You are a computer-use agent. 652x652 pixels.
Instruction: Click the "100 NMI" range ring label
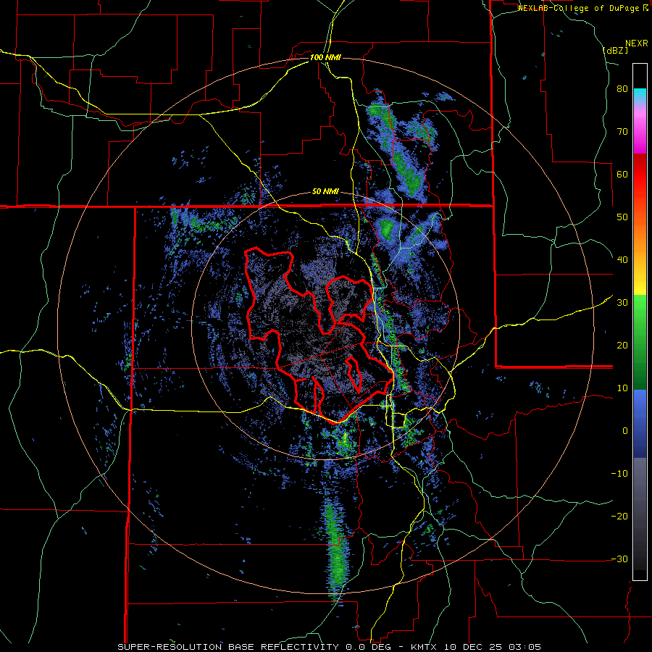coord(325,57)
